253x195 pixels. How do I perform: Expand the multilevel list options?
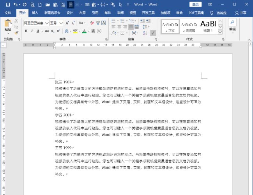point(135,21)
